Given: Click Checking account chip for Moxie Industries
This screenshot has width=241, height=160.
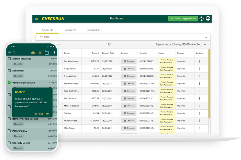Looking at the screenshot, I should click(129, 106).
